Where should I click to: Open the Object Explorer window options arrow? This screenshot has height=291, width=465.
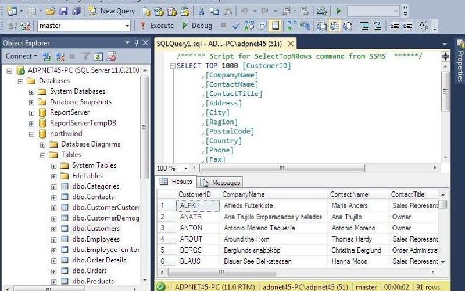(127, 43)
